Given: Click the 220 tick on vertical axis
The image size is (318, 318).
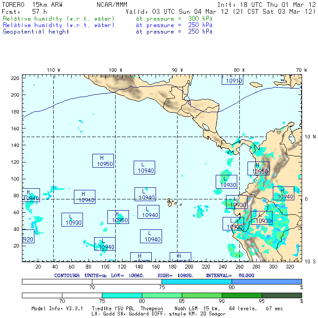Looking at the screenshot, I should (15, 78).
